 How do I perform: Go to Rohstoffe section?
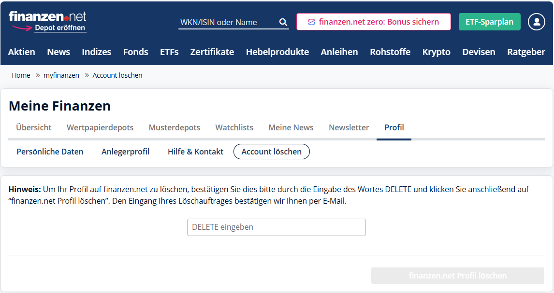click(390, 52)
